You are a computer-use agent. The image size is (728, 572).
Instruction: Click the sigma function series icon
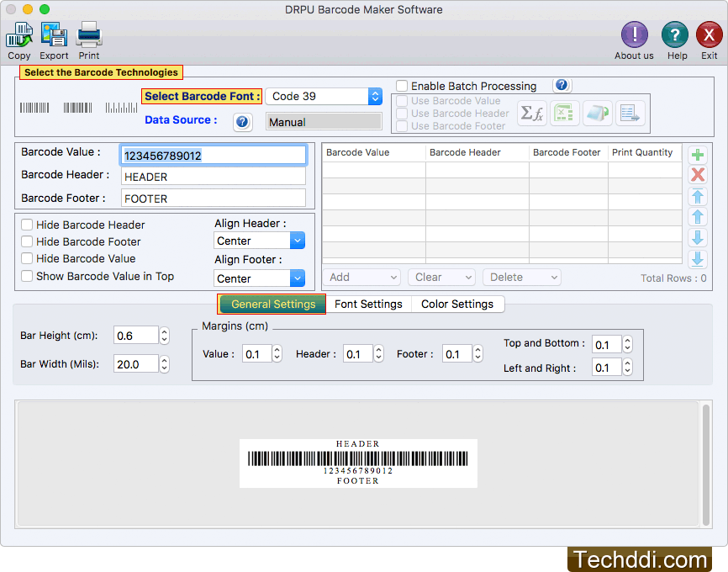coord(531,113)
